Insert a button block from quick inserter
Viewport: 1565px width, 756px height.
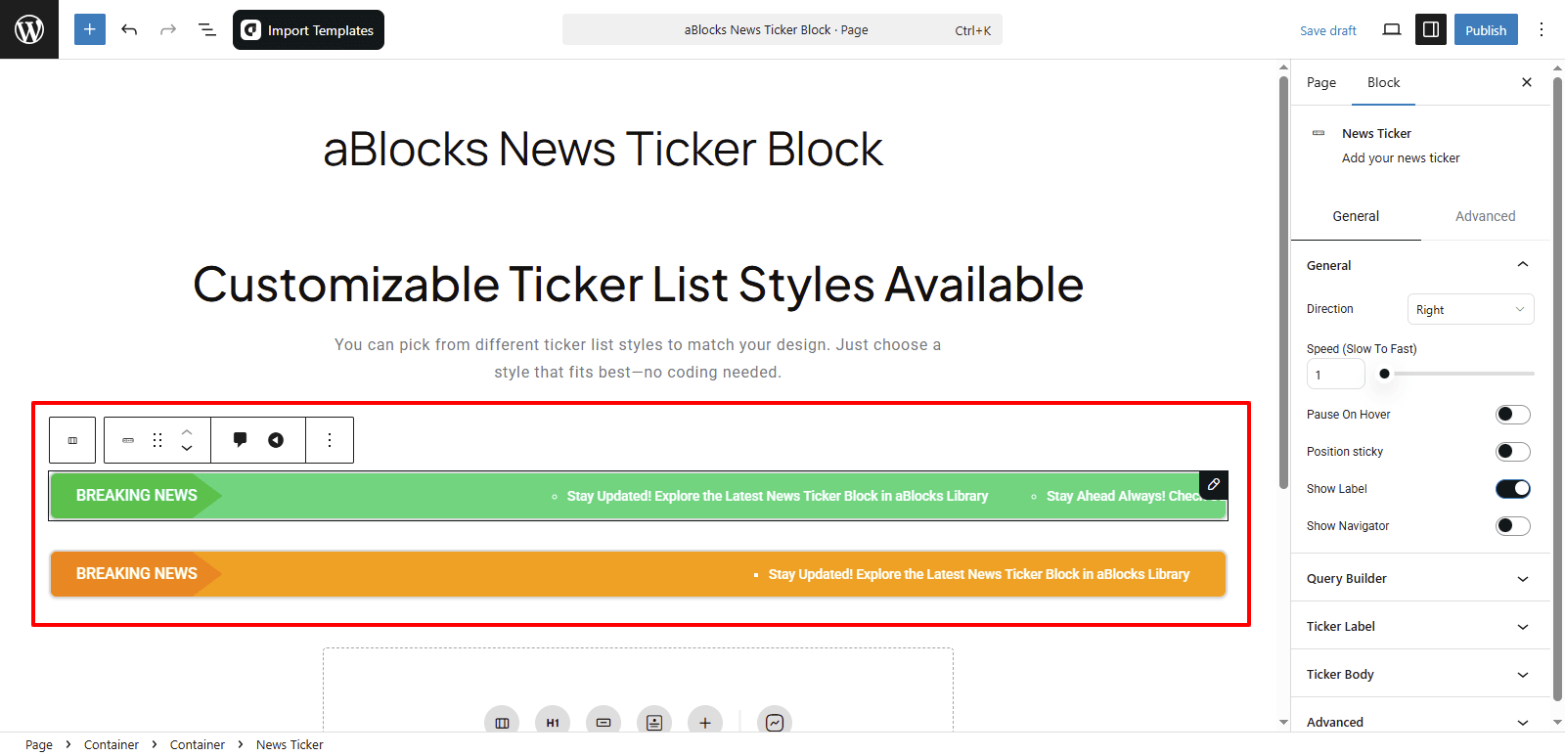[604, 723]
